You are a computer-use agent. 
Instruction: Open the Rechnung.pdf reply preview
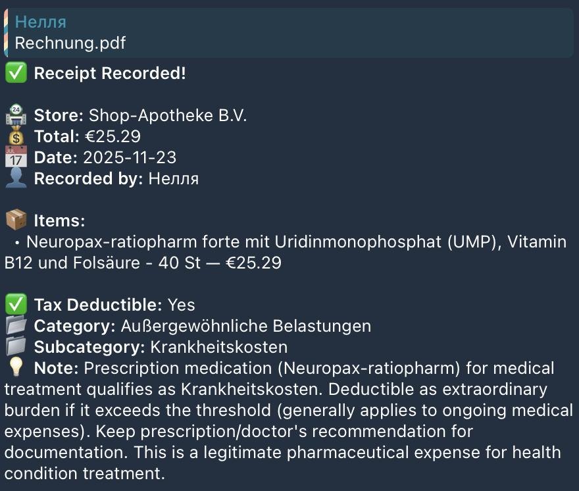point(70,43)
